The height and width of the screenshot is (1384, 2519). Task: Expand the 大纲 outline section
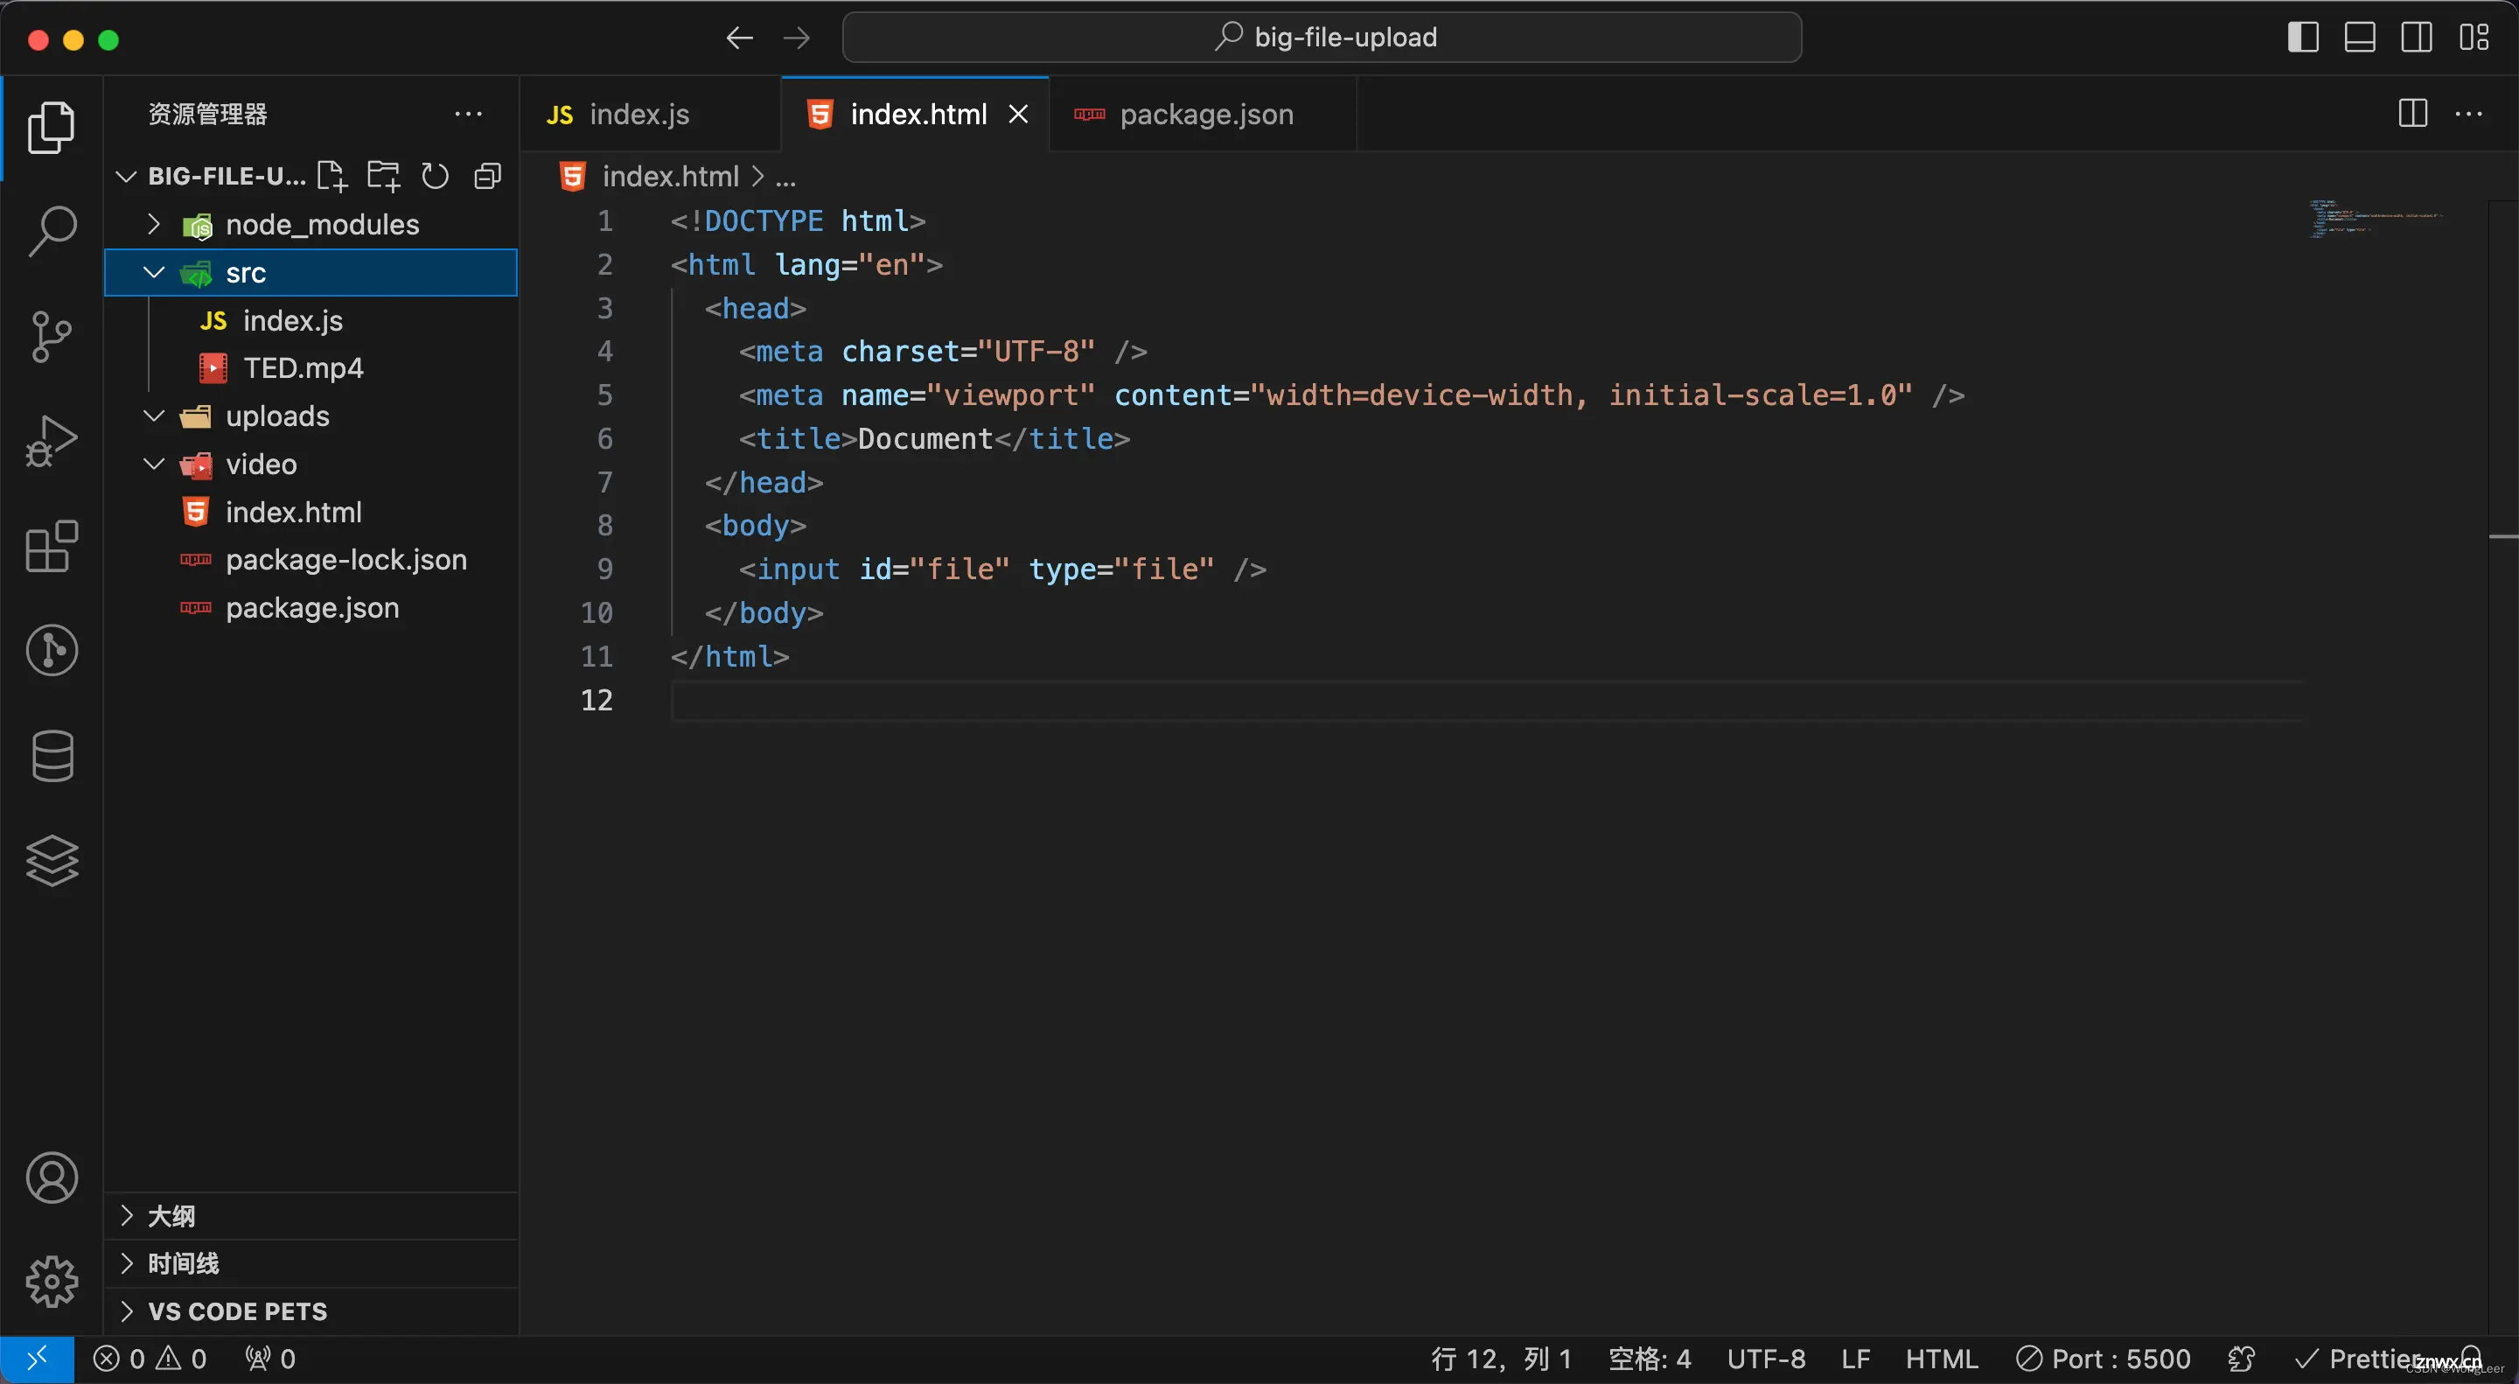pos(311,1216)
